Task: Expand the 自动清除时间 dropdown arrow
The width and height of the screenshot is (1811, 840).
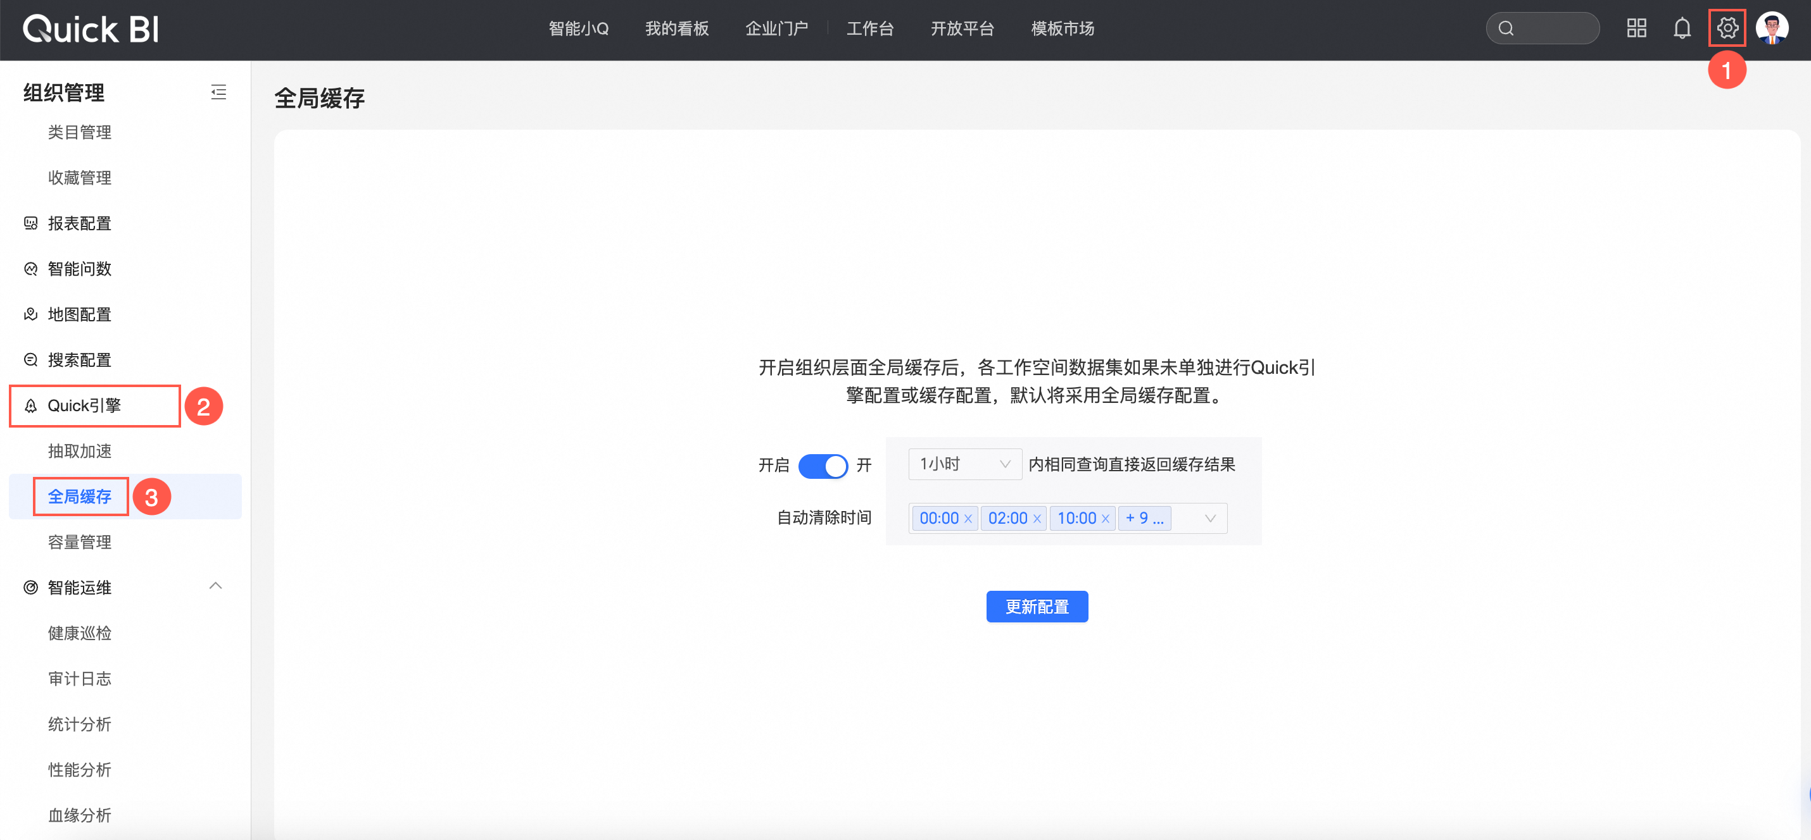Action: (1210, 518)
